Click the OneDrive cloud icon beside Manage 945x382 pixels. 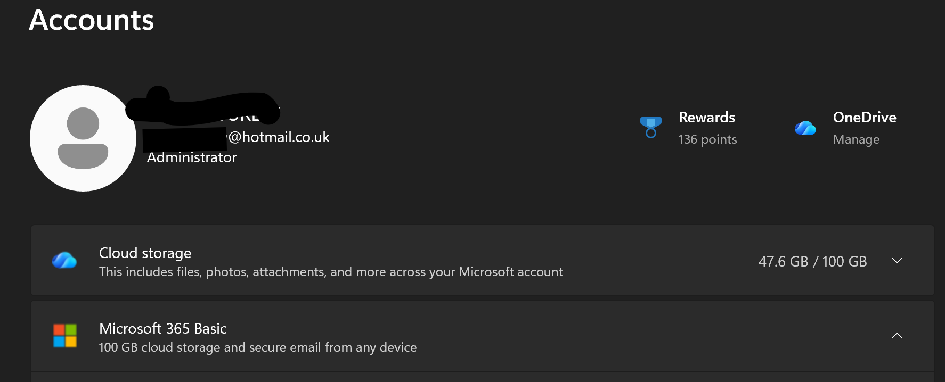(805, 128)
